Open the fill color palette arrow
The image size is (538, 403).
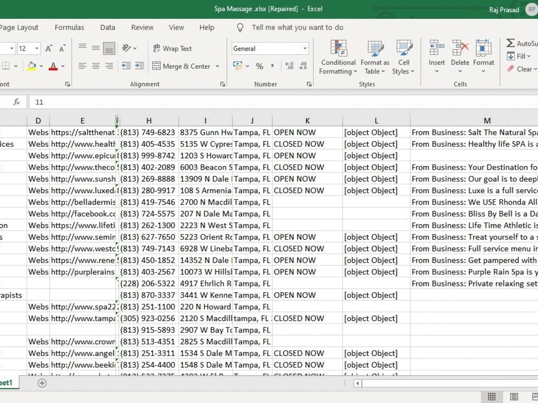(41, 66)
